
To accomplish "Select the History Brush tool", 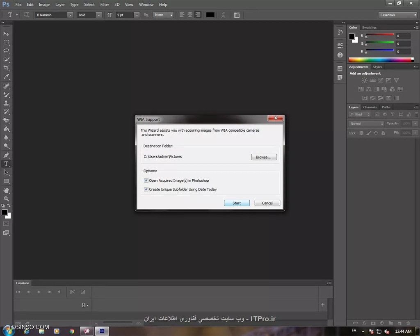I will pyautogui.click(x=6, y=112).
